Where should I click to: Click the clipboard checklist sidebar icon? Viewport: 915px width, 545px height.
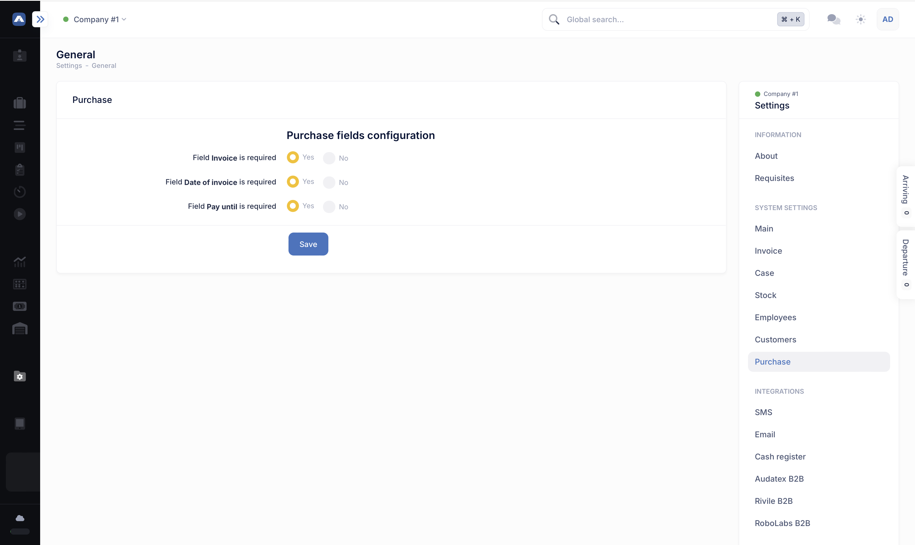tap(20, 170)
